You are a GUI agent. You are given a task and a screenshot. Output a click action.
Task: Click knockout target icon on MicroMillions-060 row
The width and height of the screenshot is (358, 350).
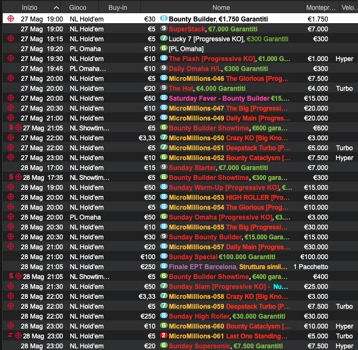point(11,326)
